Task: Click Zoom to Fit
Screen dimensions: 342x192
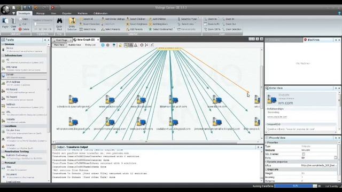Action: tap(212, 24)
